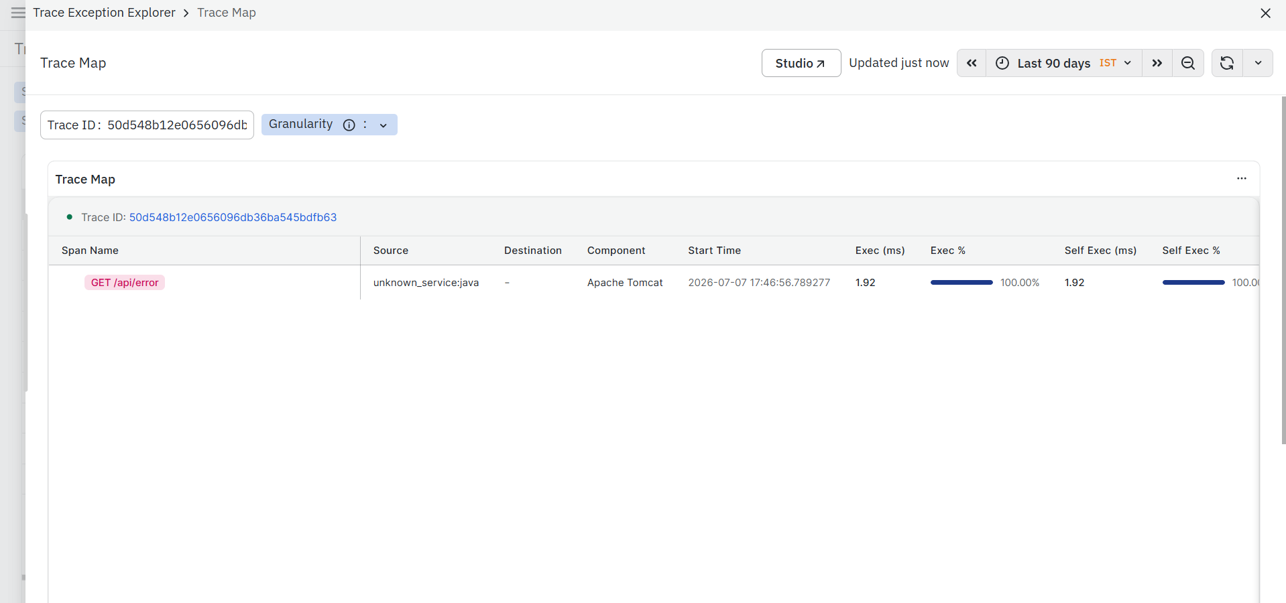Sort by Self Exec (ms) column header
The image size is (1286, 603).
1100,251
